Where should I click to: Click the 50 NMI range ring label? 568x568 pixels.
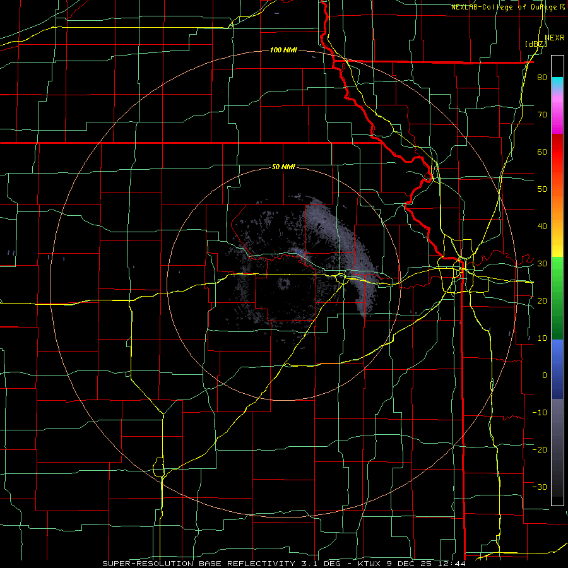pos(283,167)
